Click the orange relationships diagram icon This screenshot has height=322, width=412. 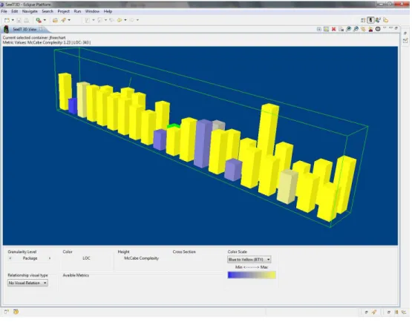click(x=363, y=29)
